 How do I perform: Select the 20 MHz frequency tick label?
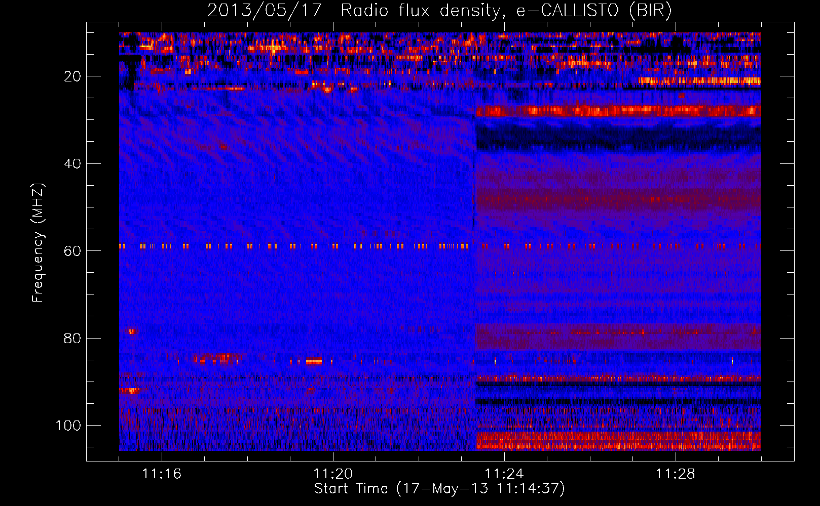click(73, 76)
